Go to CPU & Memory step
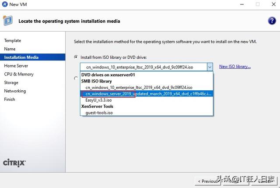Screen dimensions: 280x188 pos(19,74)
